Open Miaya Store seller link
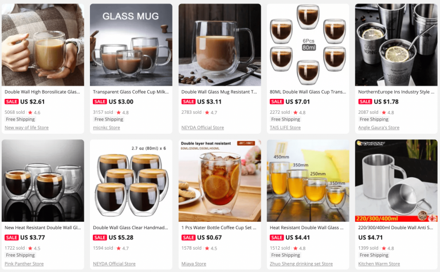The image size is (440, 272). (194, 263)
